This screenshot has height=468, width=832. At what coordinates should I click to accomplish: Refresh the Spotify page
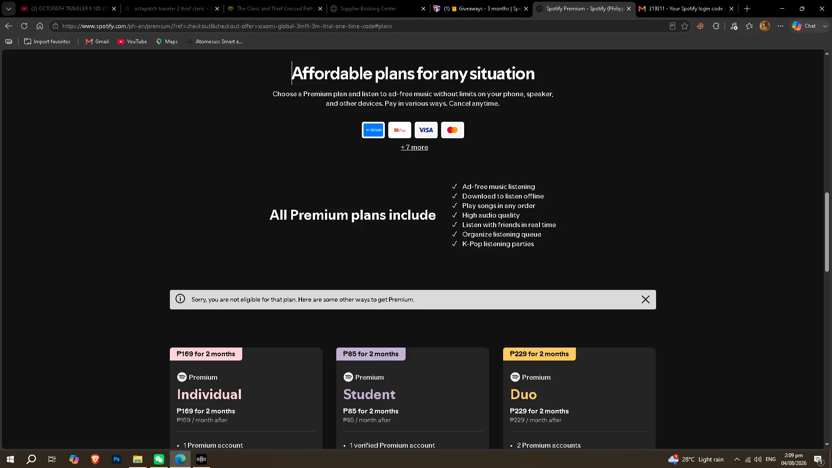(x=24, y=26)
